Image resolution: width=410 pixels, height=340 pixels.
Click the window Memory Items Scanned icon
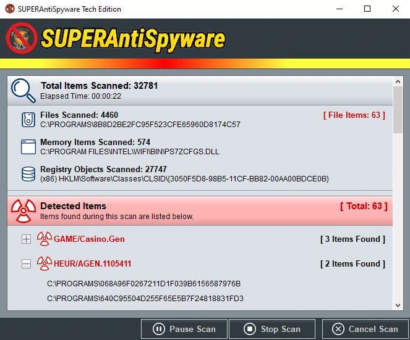click(x=28, y=147)
